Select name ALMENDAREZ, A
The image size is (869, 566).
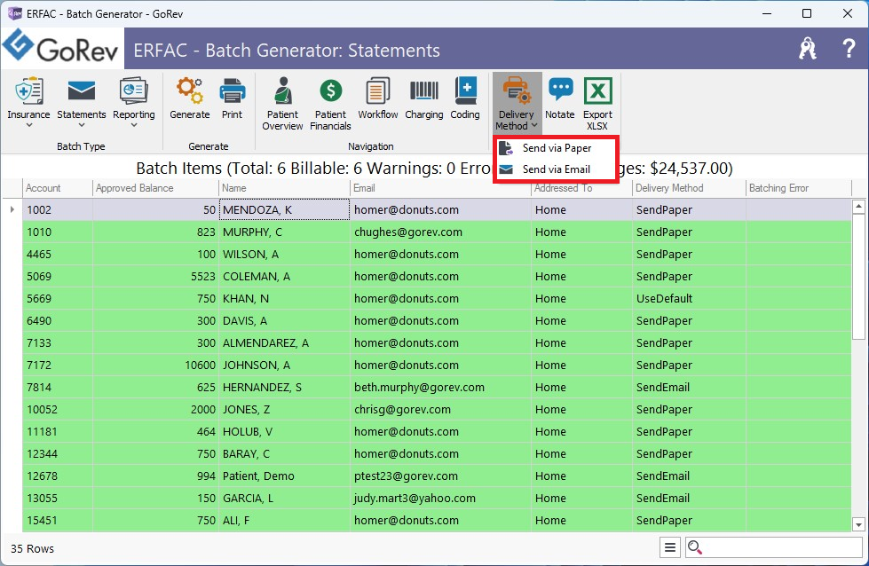tap(265, 342)
